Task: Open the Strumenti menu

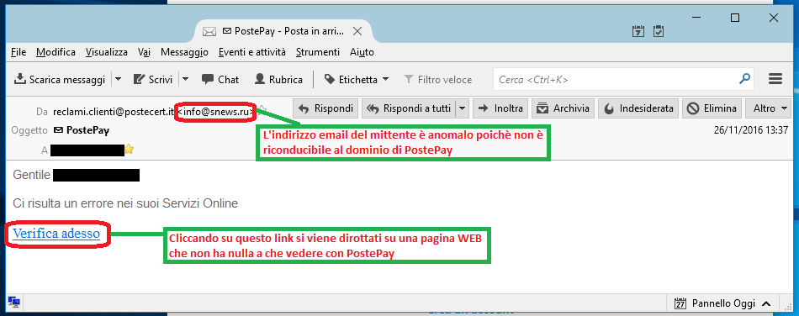Action: [317, 52]
